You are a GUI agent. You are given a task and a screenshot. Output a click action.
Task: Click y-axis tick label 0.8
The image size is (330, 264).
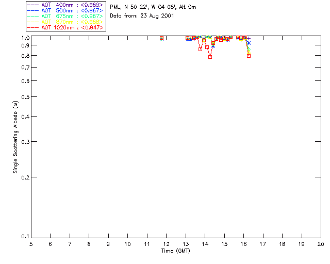tap(25, 56)
